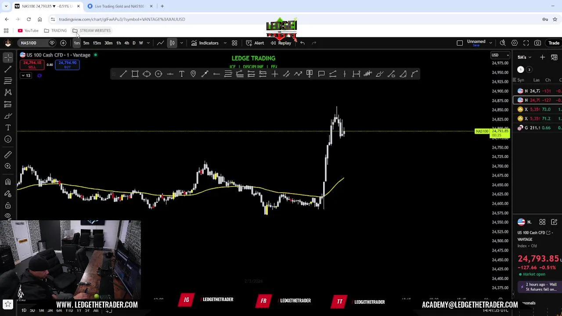Select the X watchlist row showing 73.0
The height and width of the screenshot is (316, 562).
click(538, 109)
